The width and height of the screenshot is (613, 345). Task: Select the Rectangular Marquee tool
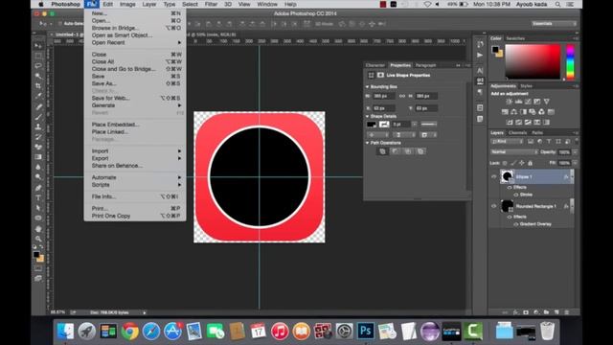(x=38, y=56)
